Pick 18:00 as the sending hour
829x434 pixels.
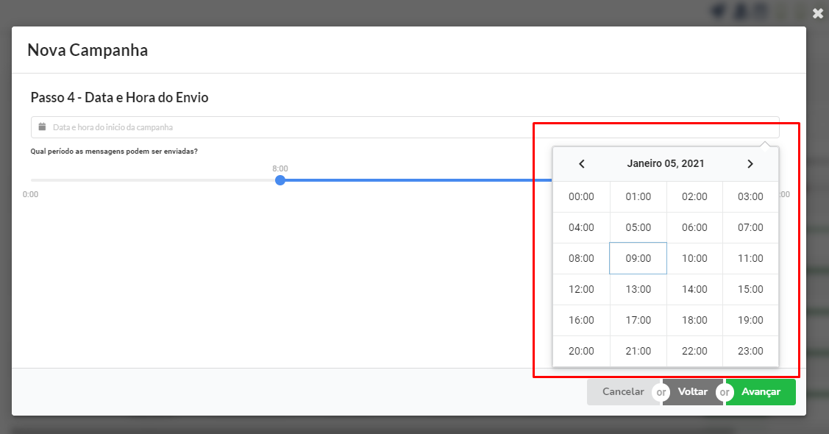694,320
